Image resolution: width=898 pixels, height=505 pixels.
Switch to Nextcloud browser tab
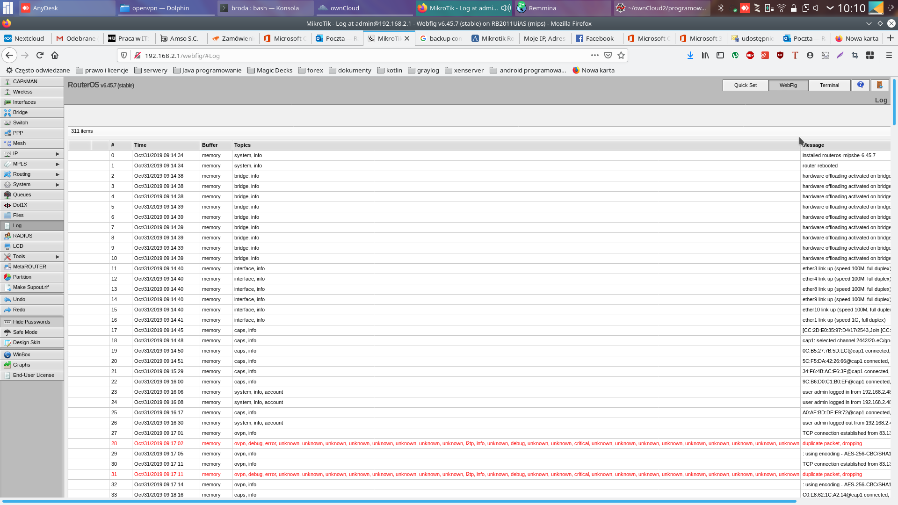pyautogui.click(x=28, y=38)
